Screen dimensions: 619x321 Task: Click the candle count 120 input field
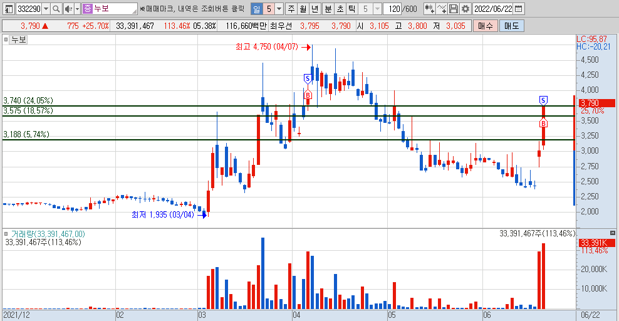(392, 9)
